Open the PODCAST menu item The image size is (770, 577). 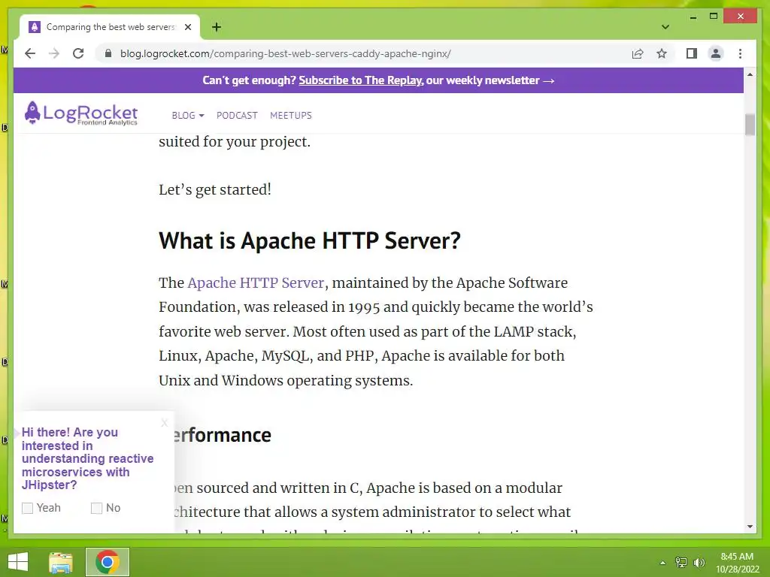[x=237, y=115]
